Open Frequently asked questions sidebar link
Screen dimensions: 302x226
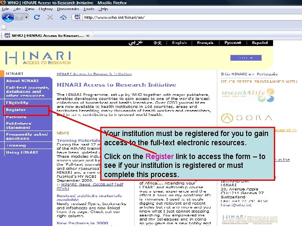pyautogui.click(x=27, y=136)
